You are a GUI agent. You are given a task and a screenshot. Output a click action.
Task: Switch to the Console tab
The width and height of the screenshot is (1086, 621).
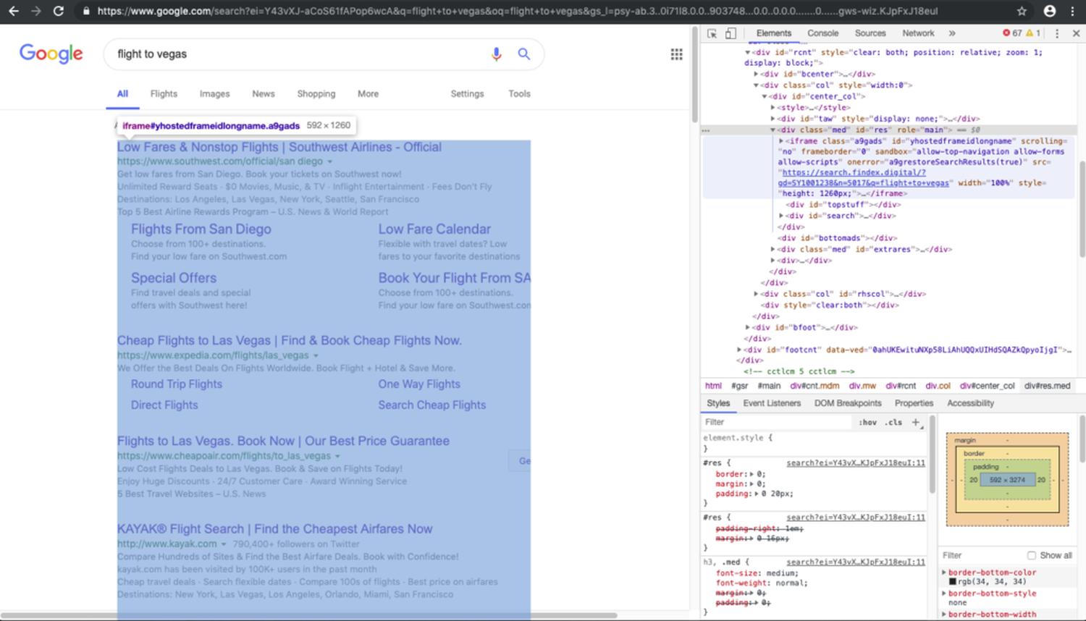coord(822,33)
